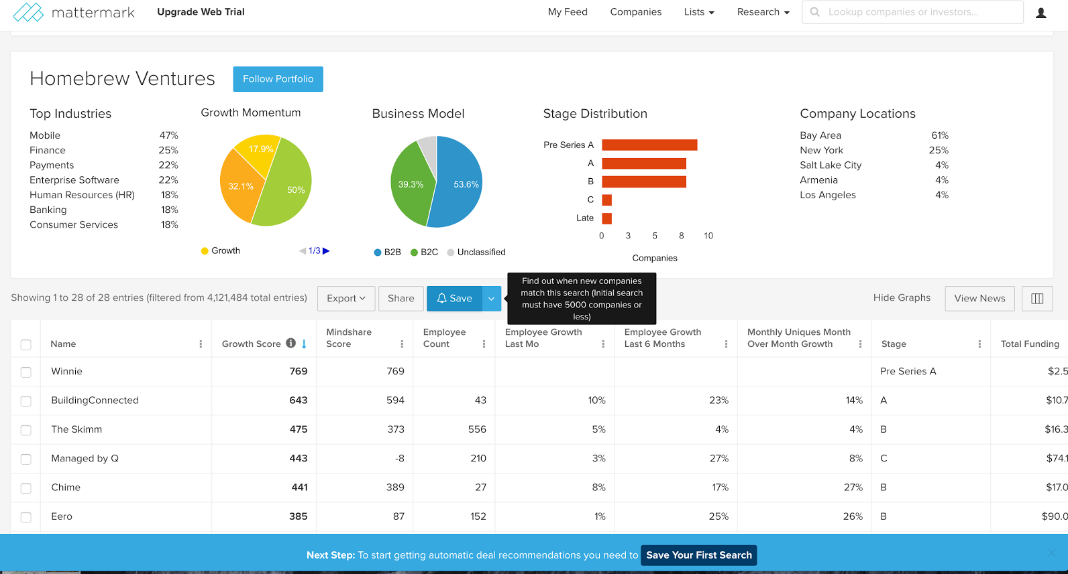
Task: Click the Follow Portfolio button
Action: click(278, 79)
